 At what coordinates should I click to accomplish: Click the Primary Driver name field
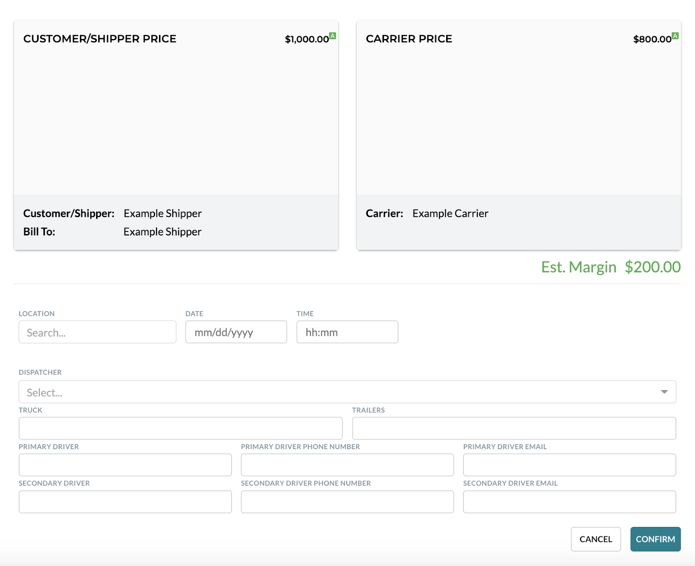[125, 465]
